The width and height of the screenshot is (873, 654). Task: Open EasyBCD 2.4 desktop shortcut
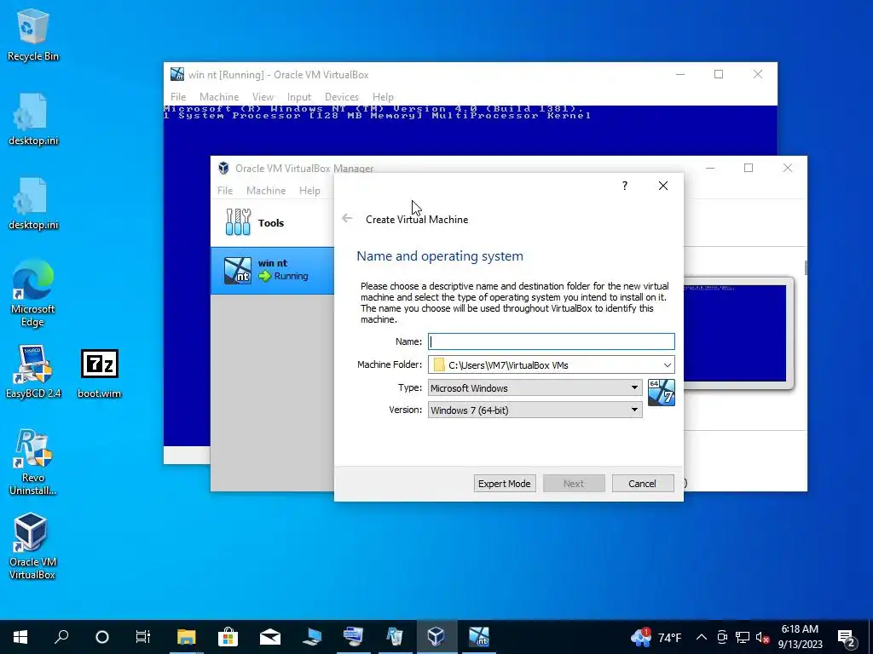pyautogui.click(x=33, y=371)
